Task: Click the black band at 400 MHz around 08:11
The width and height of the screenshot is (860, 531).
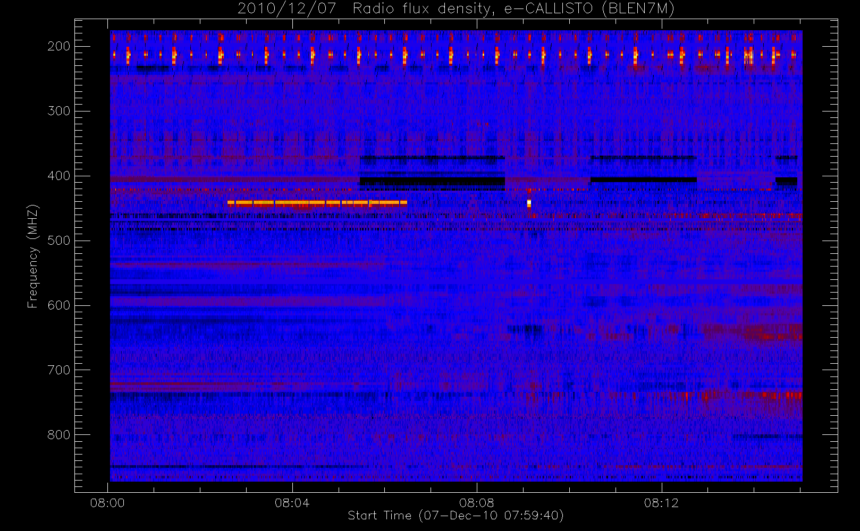Action: [x=644, y=180]
